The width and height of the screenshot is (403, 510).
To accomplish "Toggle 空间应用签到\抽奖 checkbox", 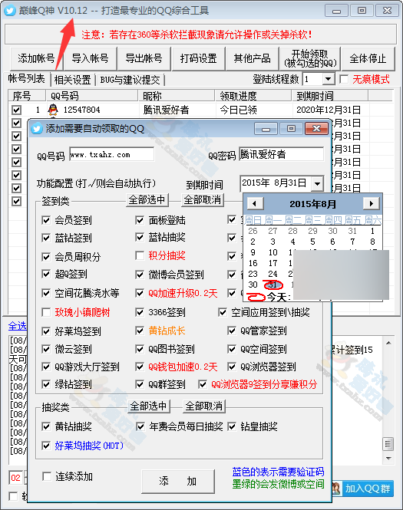I will 223,313.
